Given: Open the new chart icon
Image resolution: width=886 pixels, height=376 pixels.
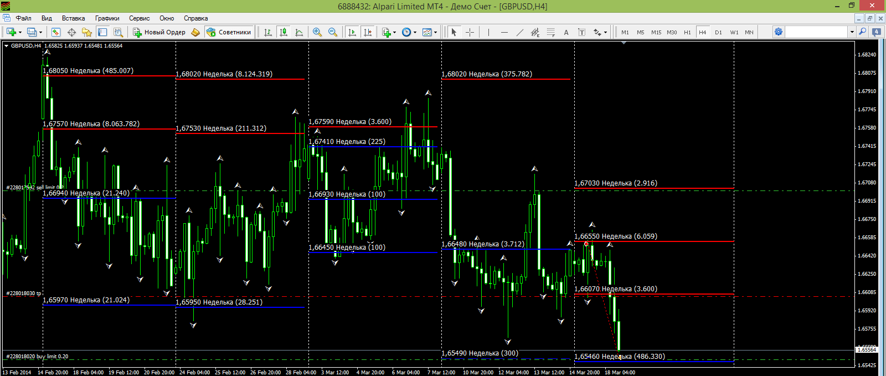Looking at the screenshot, I should coord(11,32).
